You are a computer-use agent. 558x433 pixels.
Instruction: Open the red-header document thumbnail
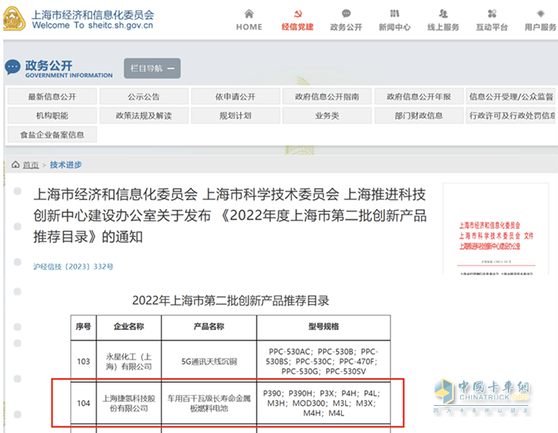coord(496,229)
